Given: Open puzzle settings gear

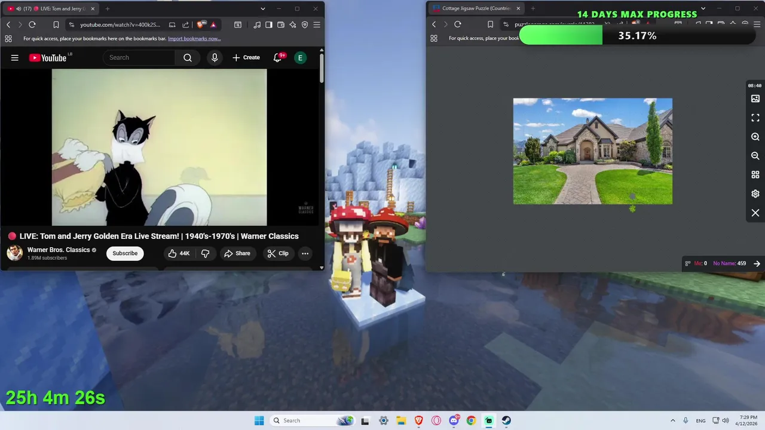Looking at the screenshot, I should point(755,194).
